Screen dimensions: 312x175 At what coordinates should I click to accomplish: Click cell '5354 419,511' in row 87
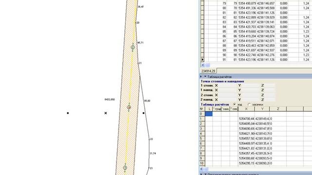coord(247,41)
